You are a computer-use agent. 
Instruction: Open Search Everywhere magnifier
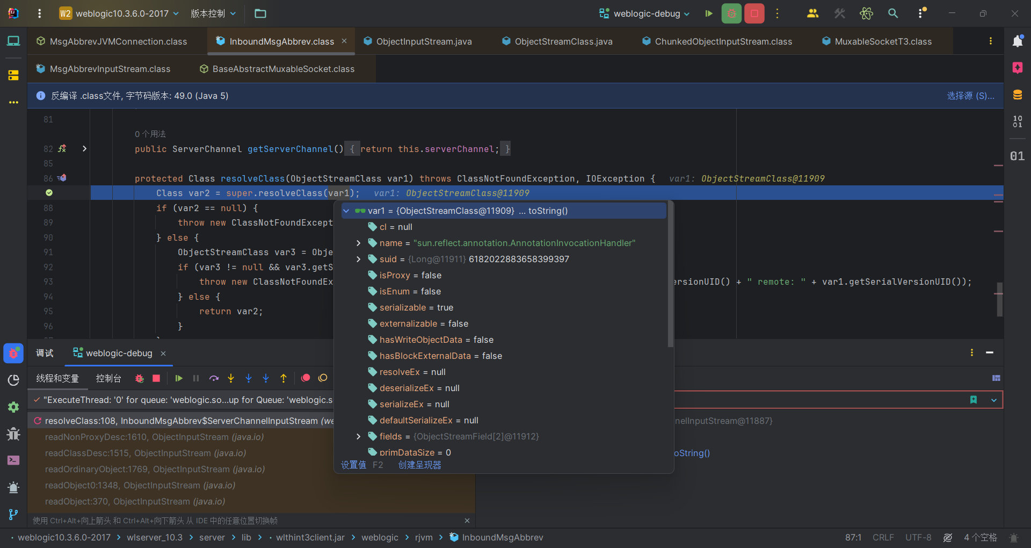pyautogui.click(x=893, y=13)
